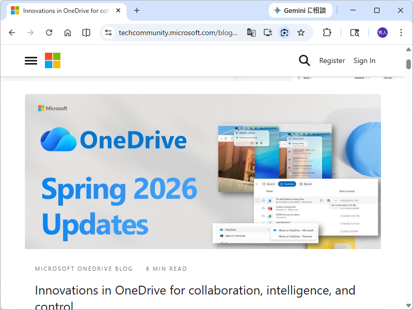Open the split view icon
Screen dimensions: 413x310
pyautogui.click(x=86, y=33)
